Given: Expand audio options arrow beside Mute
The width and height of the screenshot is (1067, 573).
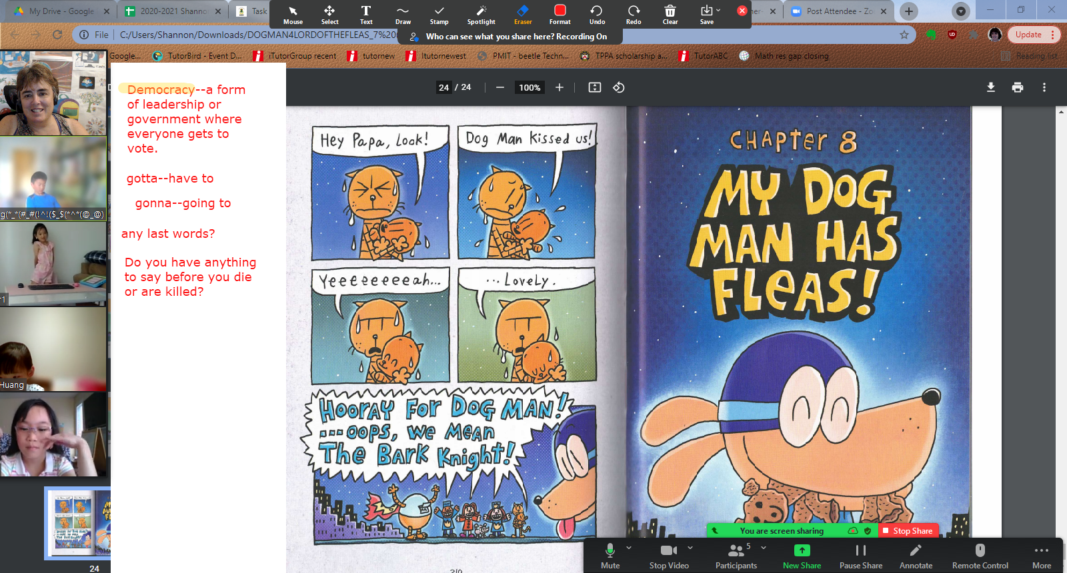Looking at the screenshot, I should pos(629,548).
